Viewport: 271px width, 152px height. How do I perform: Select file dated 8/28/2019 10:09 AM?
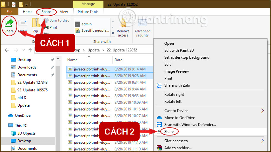(x=110, y=102)
